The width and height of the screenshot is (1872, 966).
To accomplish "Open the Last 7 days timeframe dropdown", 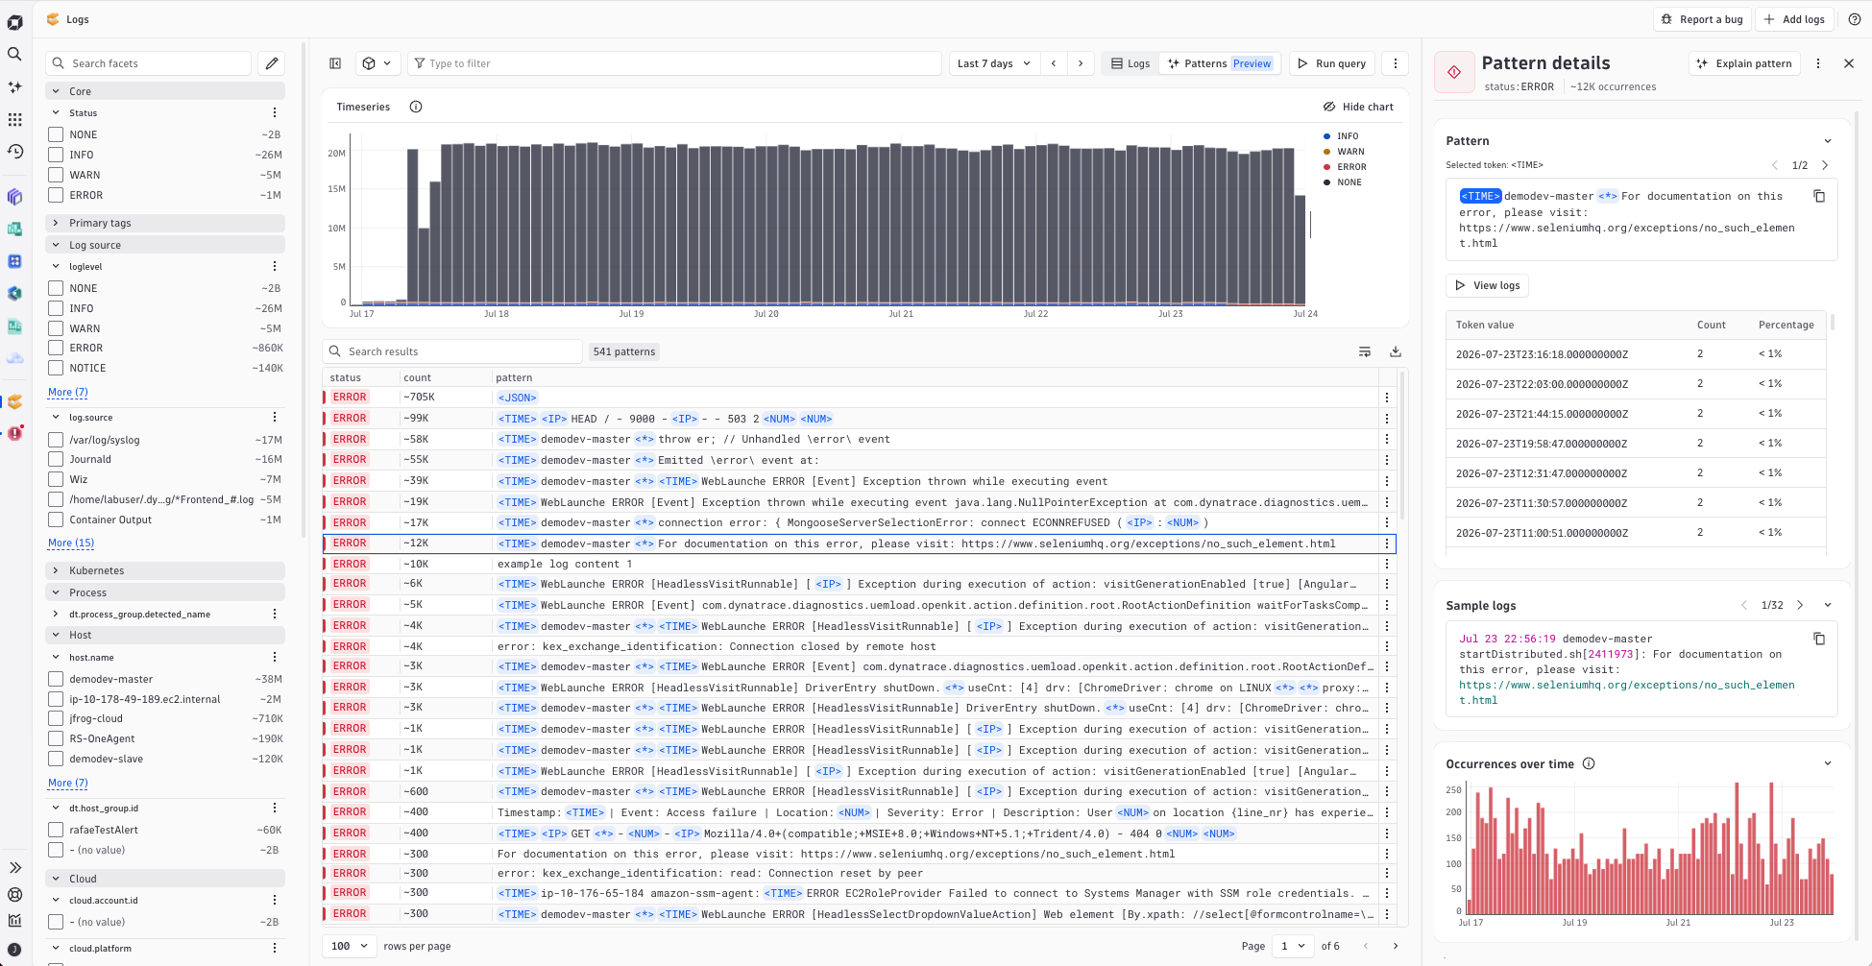I will [993, 63].
